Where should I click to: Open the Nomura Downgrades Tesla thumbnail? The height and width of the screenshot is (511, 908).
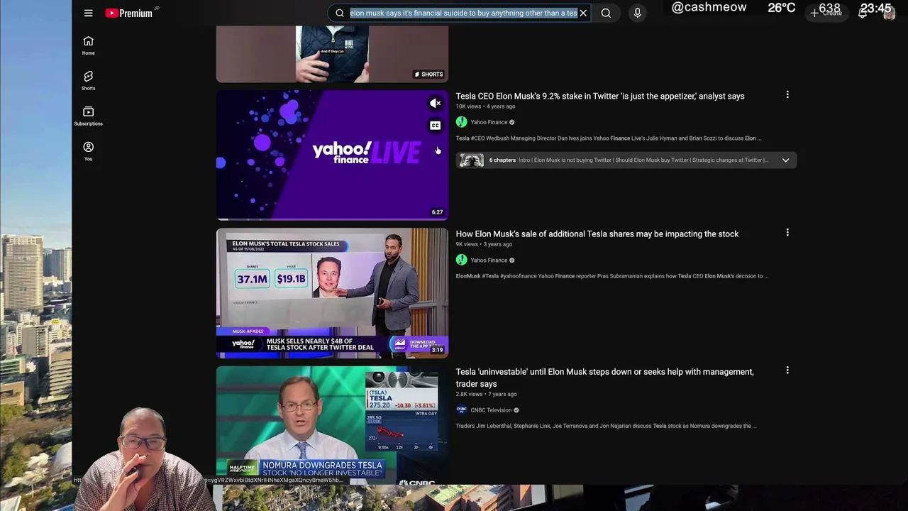click(x=332, y=425)
